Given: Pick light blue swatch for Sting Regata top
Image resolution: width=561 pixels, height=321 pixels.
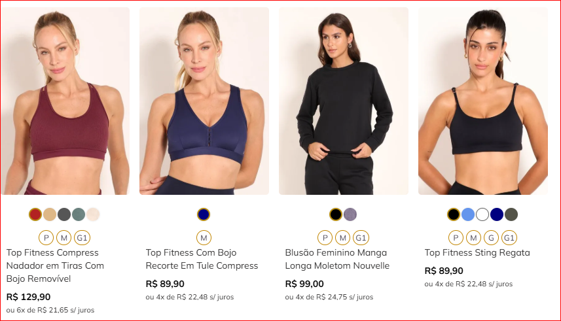Looking at the screenshot, I should 468,214.
